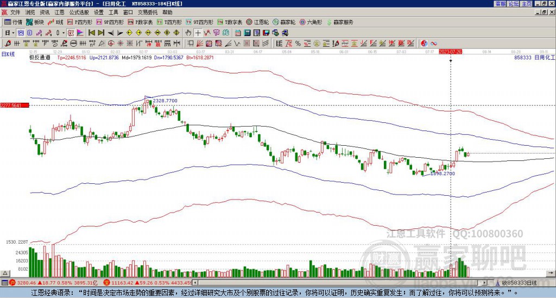Image resolution: width=556 pixels, height=298 pixels.
Task: Click the red 2277.5641 price axis label
Action: click(14, 105)
